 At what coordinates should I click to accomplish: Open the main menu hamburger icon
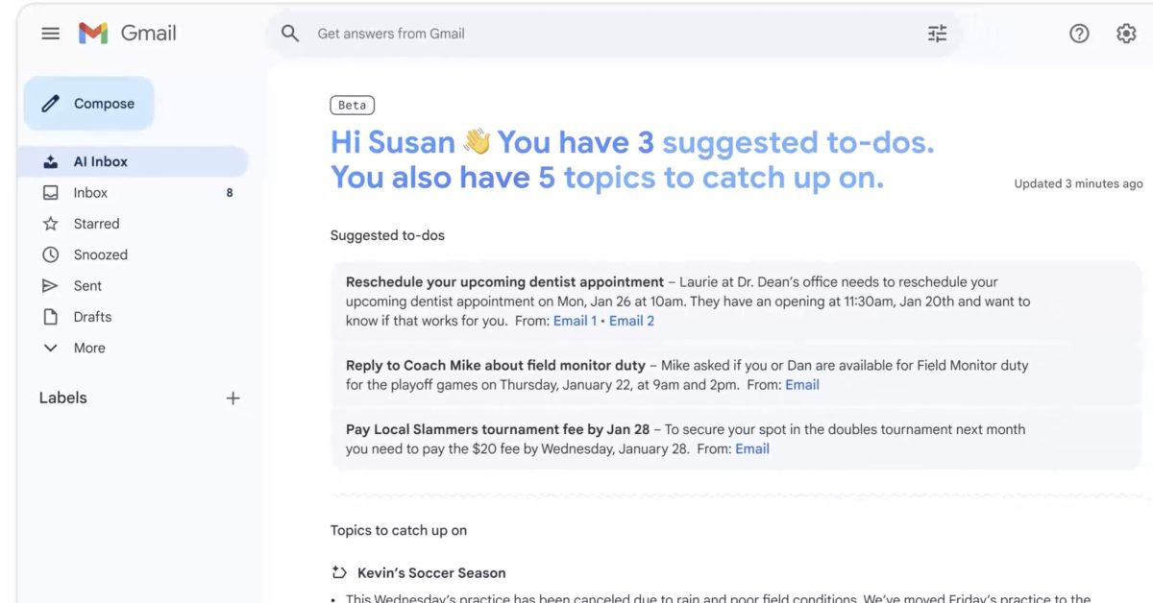(51, 34)
